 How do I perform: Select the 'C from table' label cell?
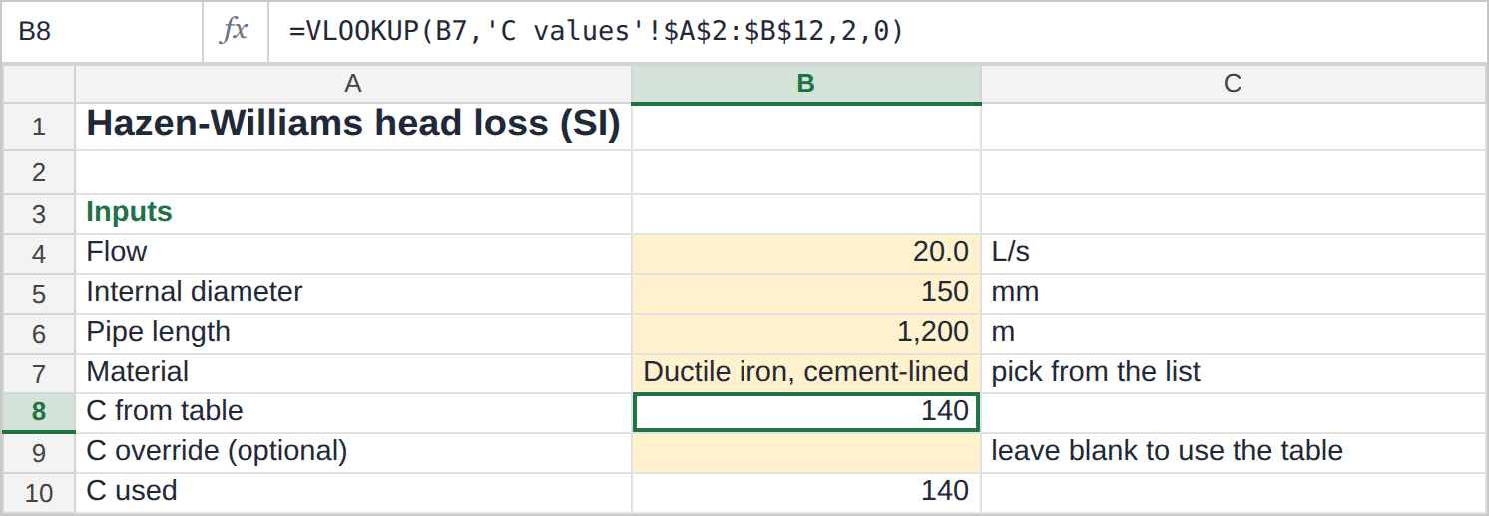[x=353, y=413]
